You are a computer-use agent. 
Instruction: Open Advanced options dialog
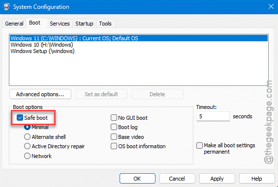(40, 94)
